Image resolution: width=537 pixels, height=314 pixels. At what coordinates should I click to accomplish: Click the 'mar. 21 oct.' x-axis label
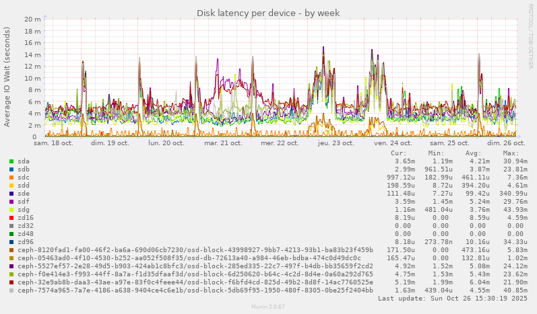223,143
